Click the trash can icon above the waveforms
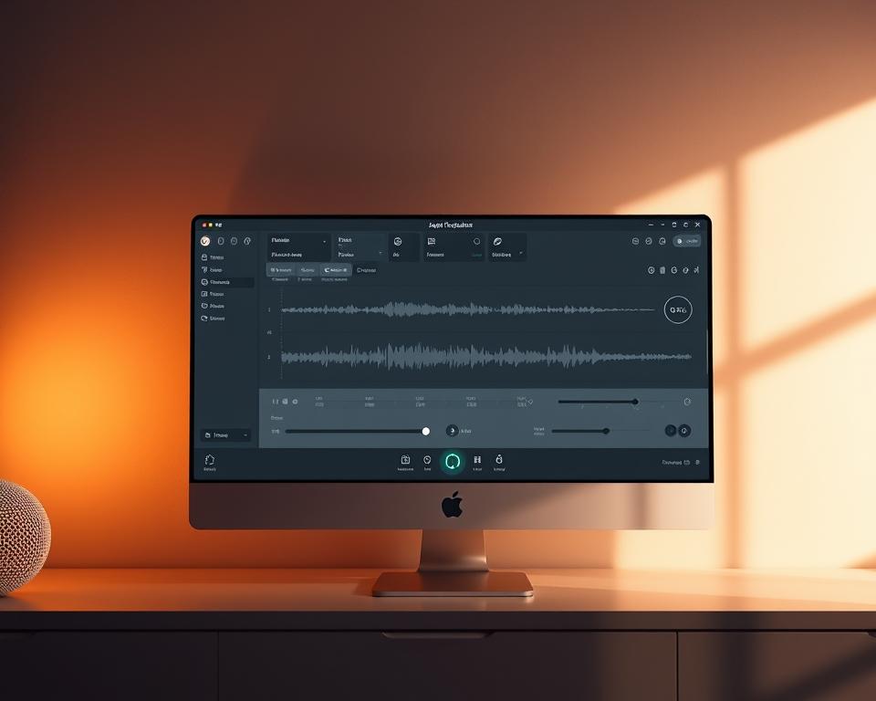 (x=662, y=270)
